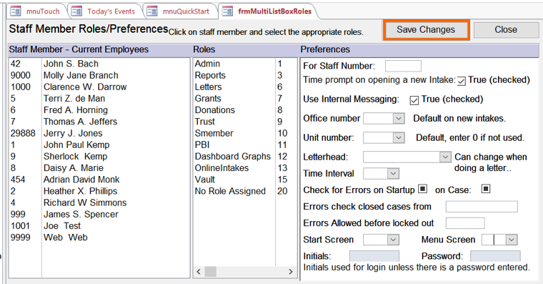
Task: Select staff member Adrian David Monk
Action: tap(99, 180)
